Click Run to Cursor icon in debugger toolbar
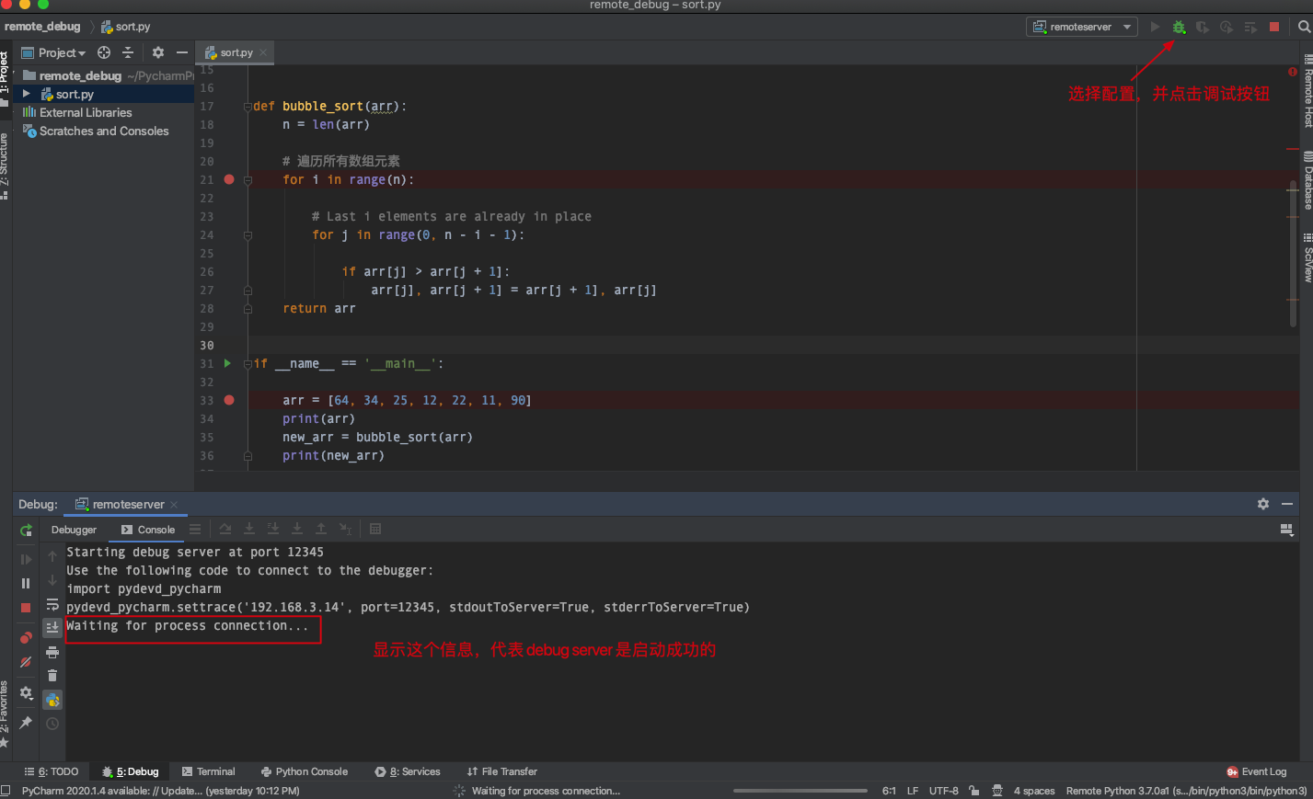 tap(345, 529)
